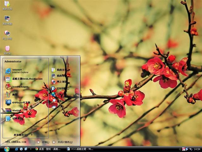Open 桌酷主题Desk.ZhuoKu.Com start menu entry
Viewport: 202px width, 152px height.
(x=24, y=79)
